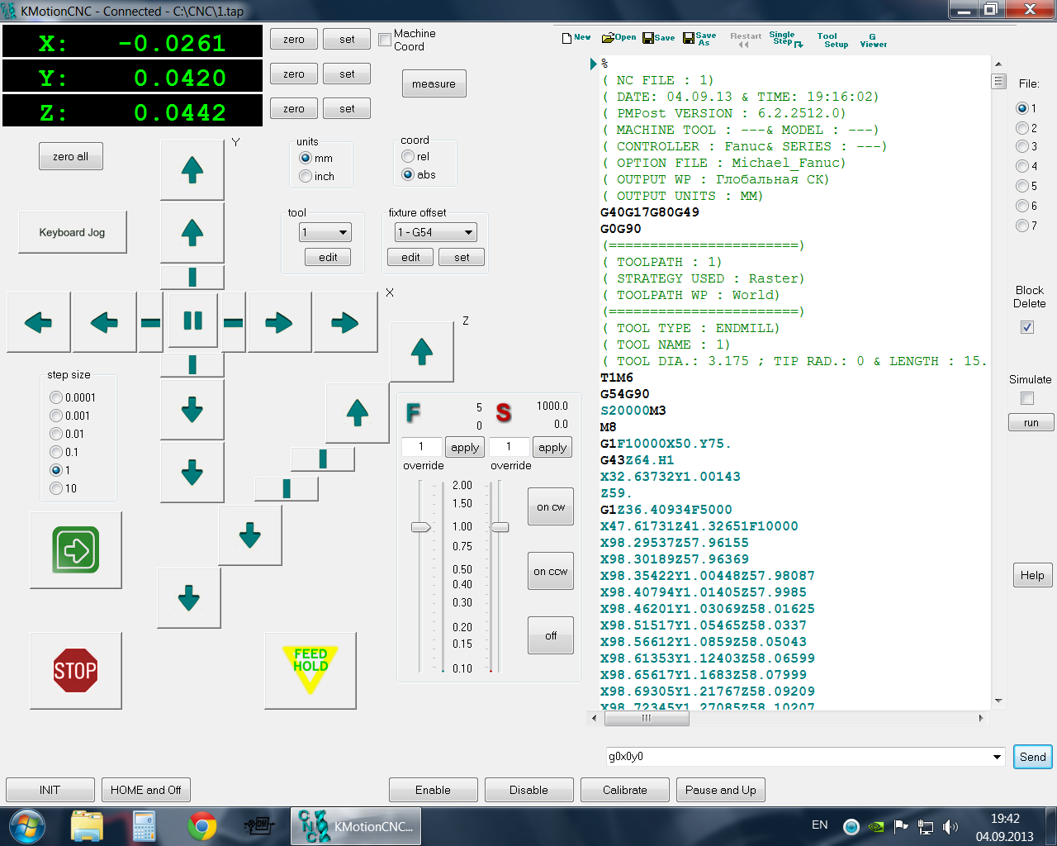Open the G Viewer from toolbar
The width and height of the screenshot is (1057, 846).
873,40
